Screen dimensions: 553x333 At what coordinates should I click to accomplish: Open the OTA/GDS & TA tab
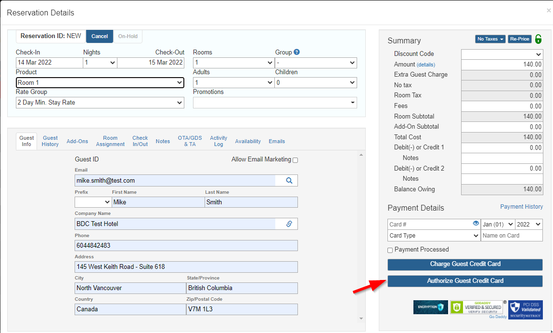coord(190,141)
